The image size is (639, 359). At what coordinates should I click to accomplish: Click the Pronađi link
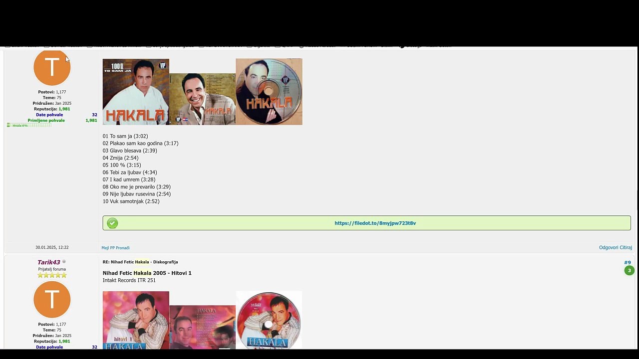click(x=123, y=248)
